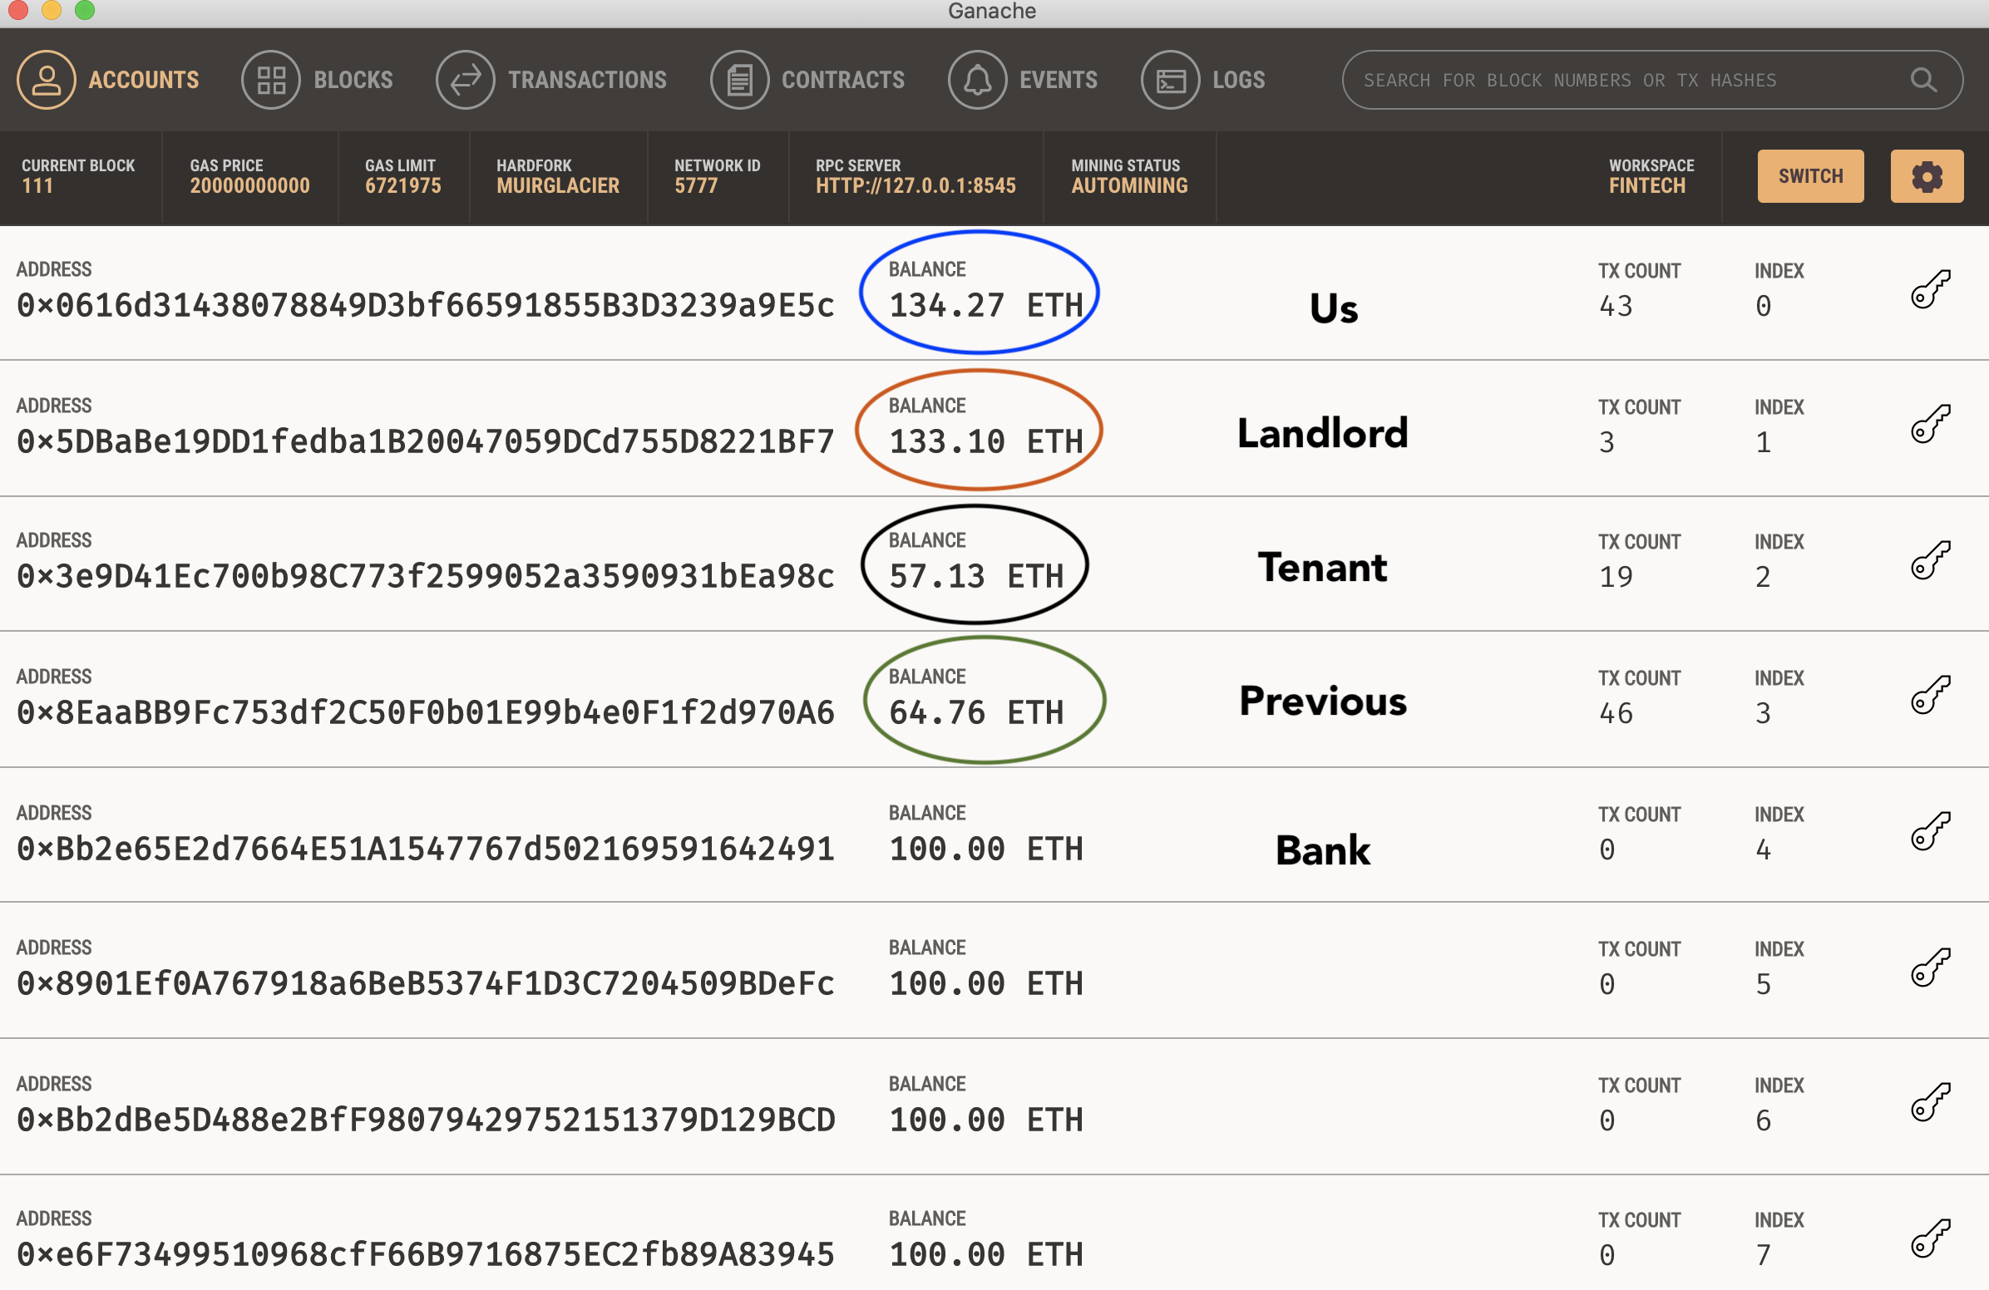Screen dimensions: 1989x1290
Task: Select address 0x8EaaBB9Fc753df2C50F0b01E99b4e0F1f2d970A6
Action: pyautogui.click(x=426, y=712)
